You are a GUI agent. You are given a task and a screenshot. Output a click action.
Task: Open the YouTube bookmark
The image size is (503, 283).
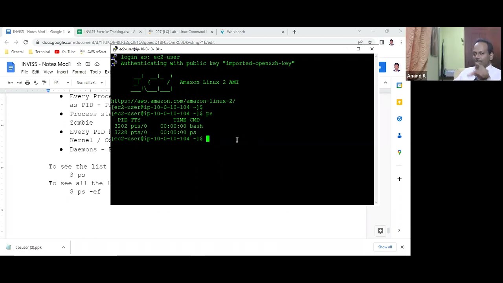tap(65, 52)
